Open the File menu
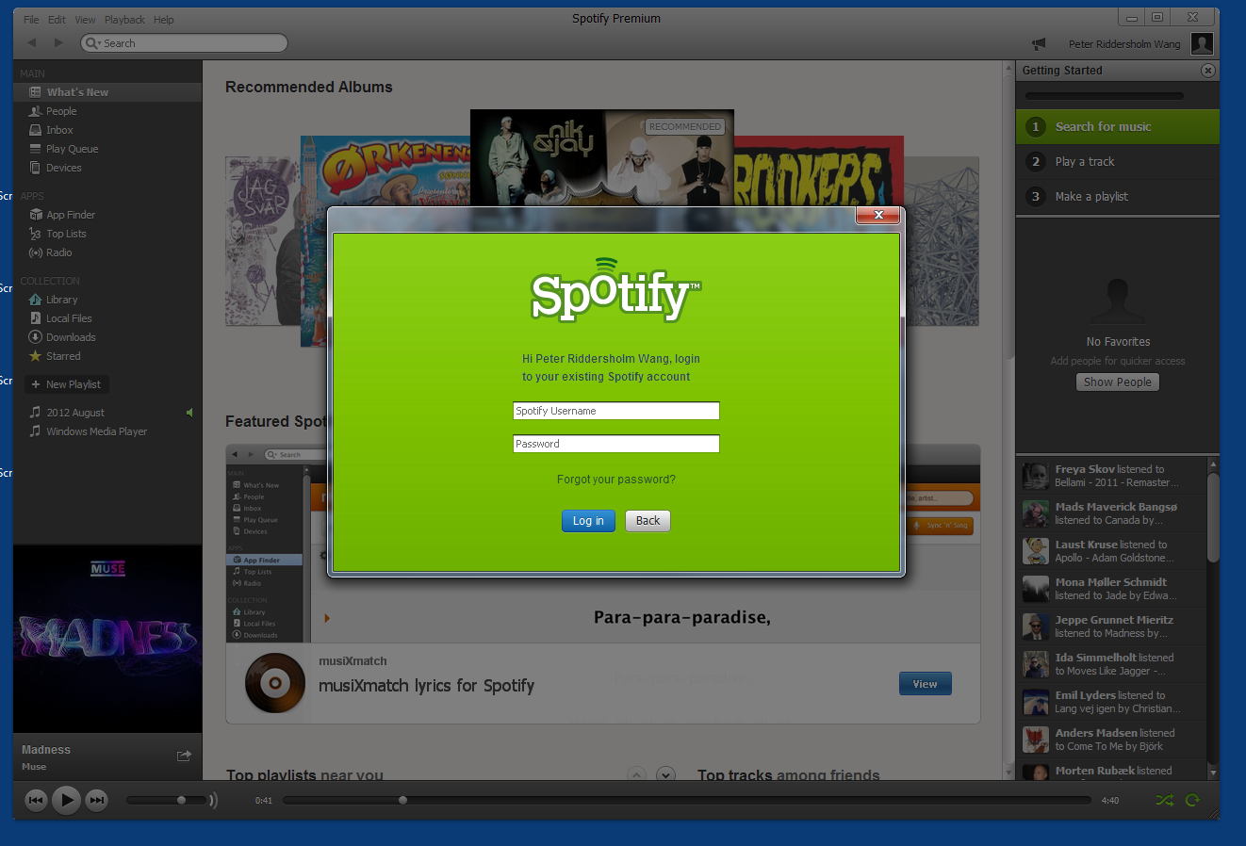1246x846 pixels. click(x=31, y=20)
